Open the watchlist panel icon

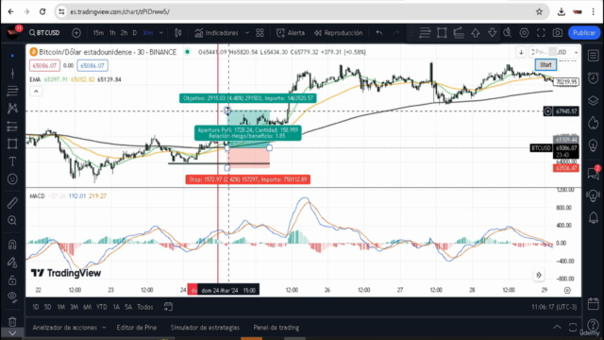pos(594,56)
